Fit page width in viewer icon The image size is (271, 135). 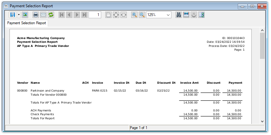point(124,15)
